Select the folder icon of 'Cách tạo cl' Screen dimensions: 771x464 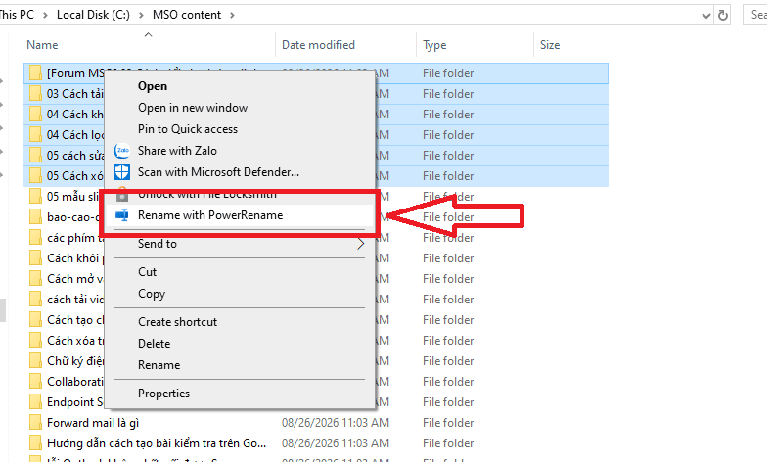pyautogui.click(x=35, y=320)
